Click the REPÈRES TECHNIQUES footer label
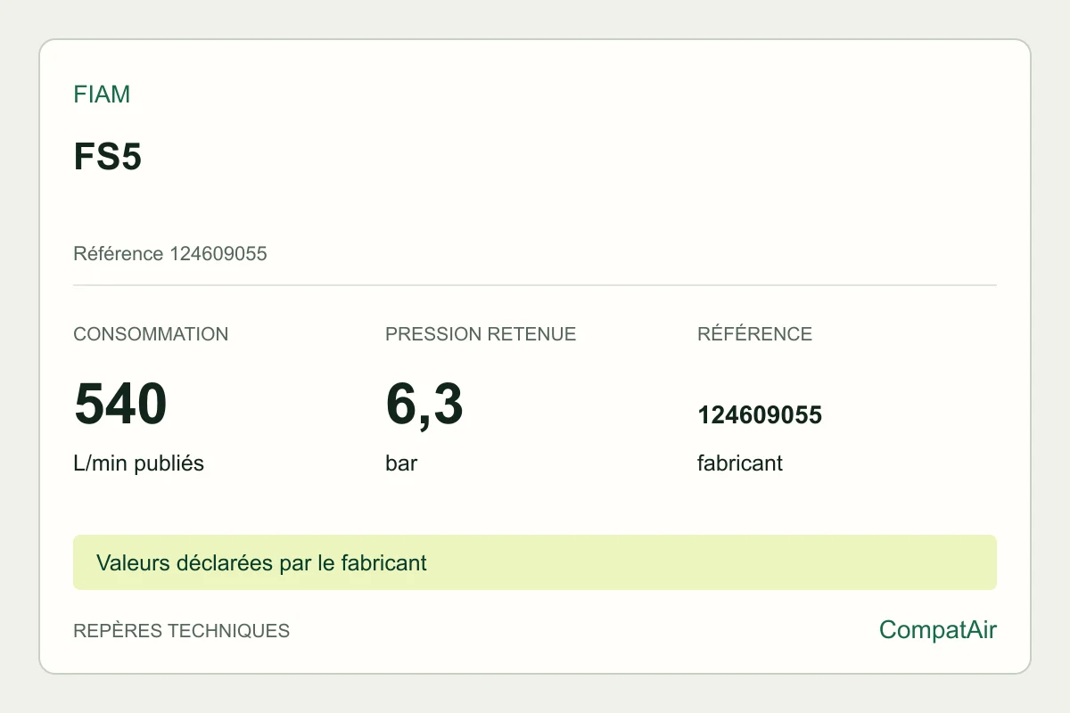This screenshot has width=1070, height=713. [182, 631]
